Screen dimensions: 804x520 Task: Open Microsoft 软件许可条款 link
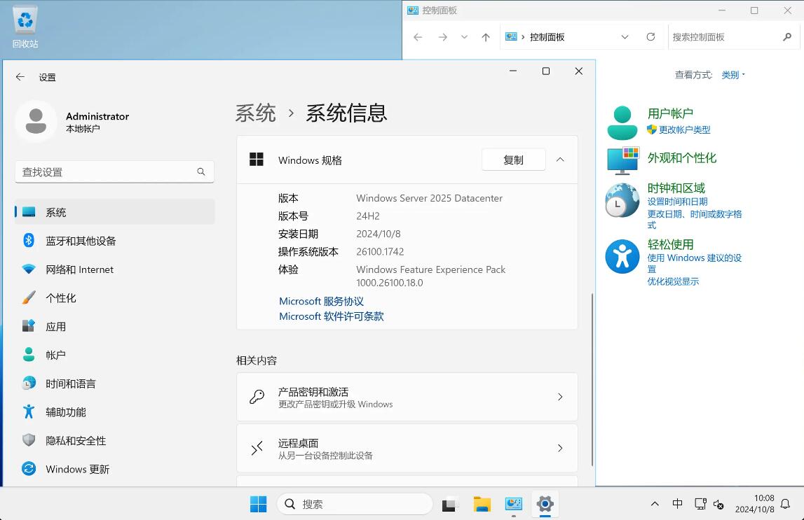click(332, 316)
